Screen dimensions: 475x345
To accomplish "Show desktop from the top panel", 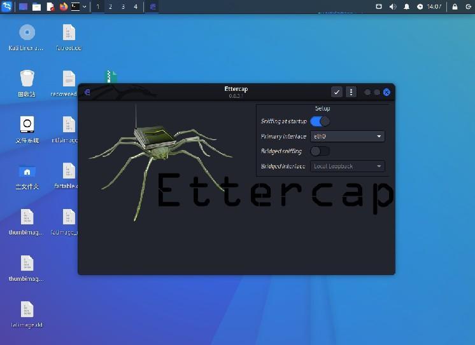I will coord(24,6).
